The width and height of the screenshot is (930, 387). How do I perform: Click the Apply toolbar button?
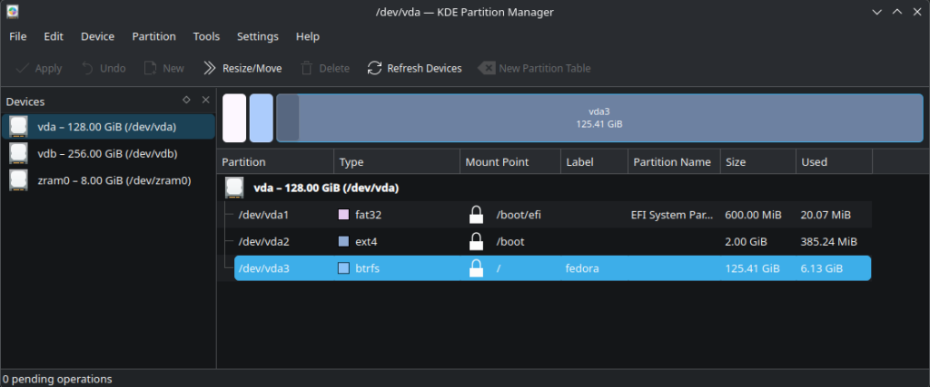[x=38, y=68]
